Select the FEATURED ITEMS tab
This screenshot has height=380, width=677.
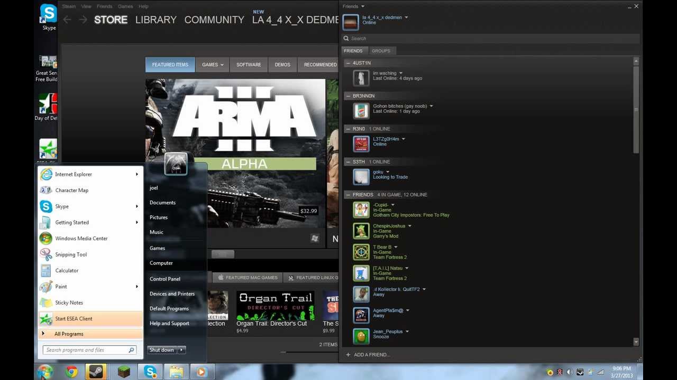170,65
